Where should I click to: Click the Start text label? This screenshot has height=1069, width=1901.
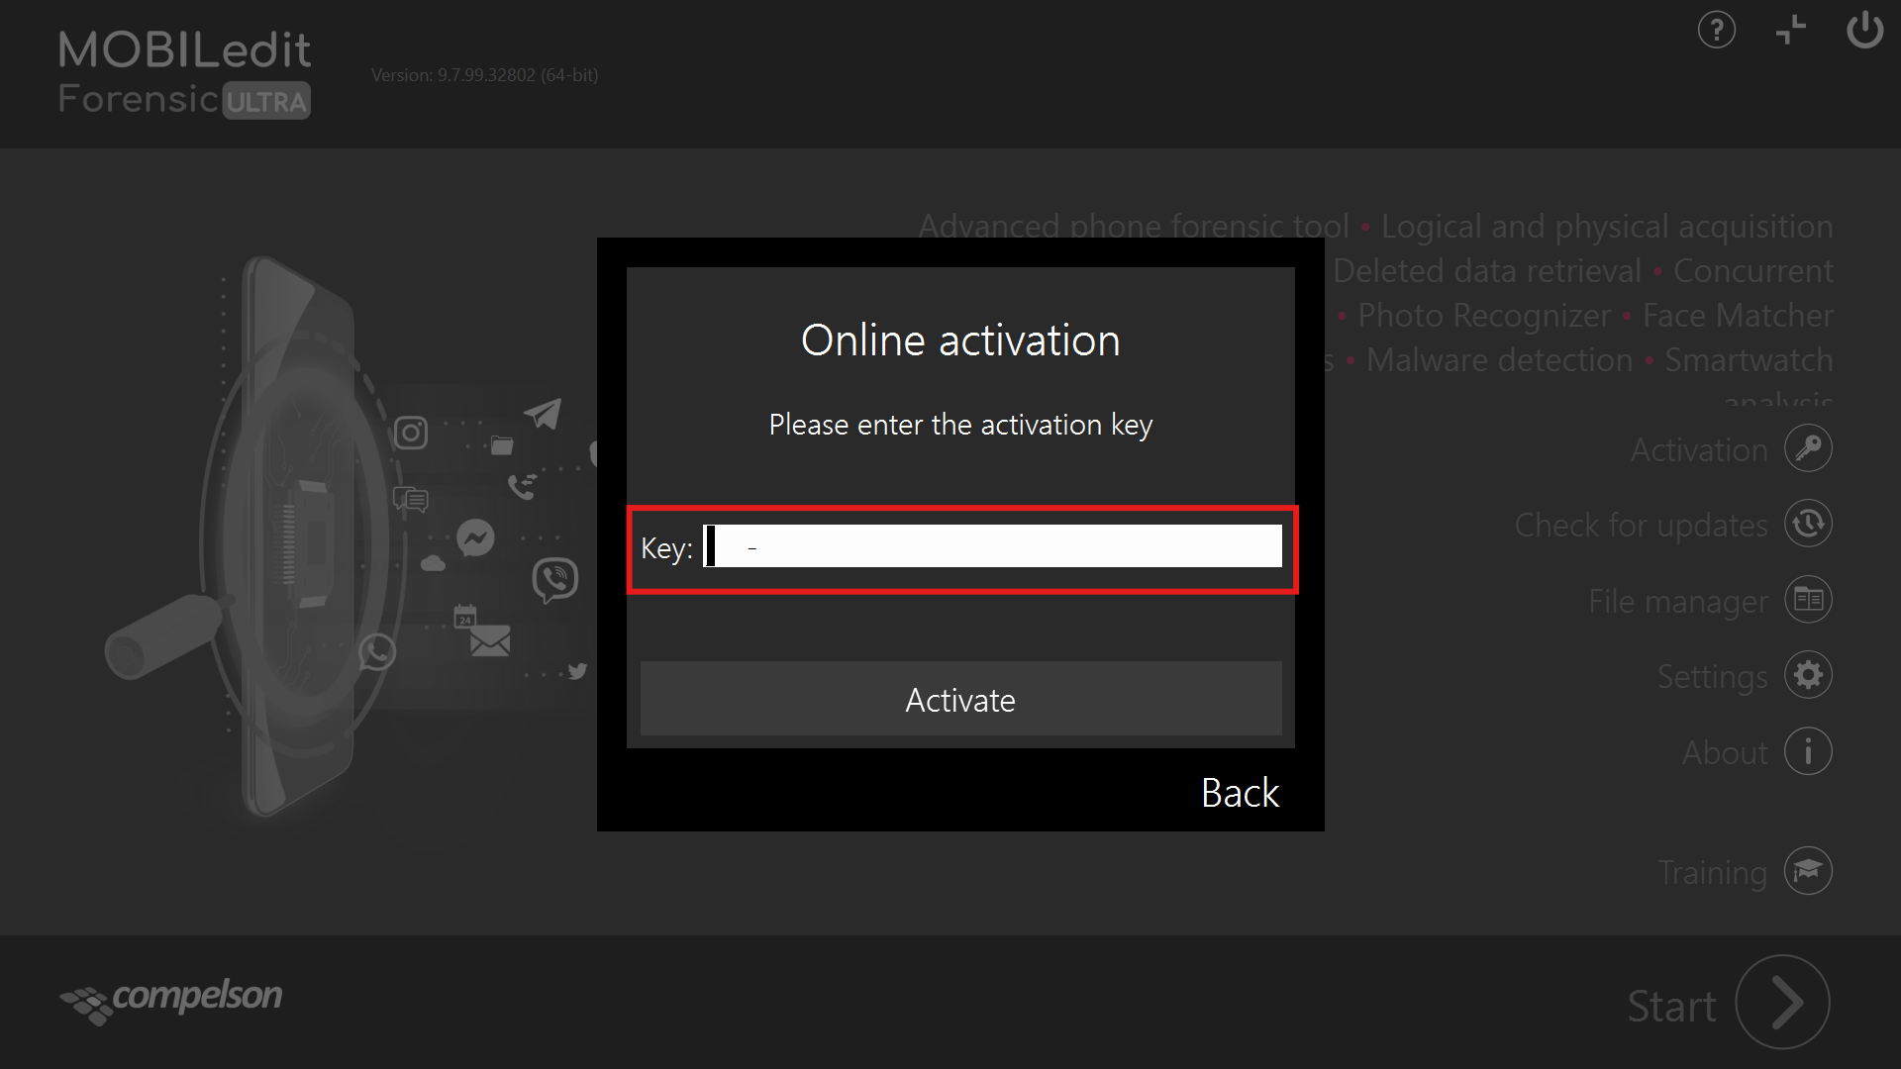(1671, 1007)
